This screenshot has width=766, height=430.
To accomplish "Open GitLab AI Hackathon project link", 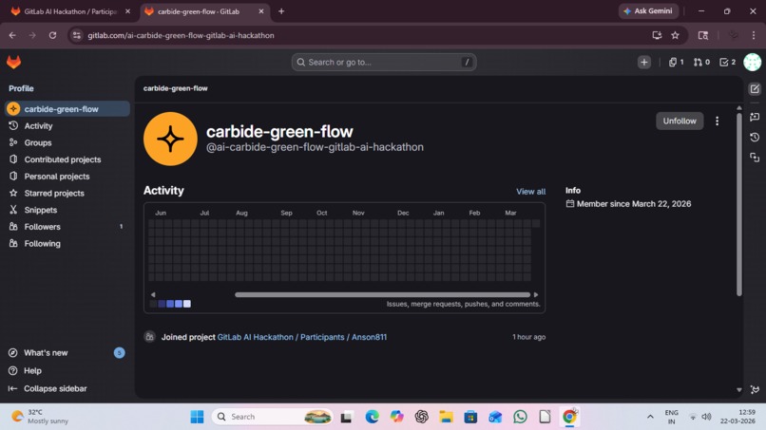I will pyautogui.click(x=302, y=337).
